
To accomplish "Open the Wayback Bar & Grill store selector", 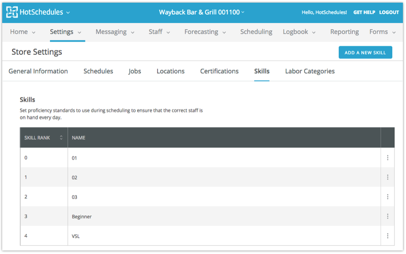I will (202, 12).
